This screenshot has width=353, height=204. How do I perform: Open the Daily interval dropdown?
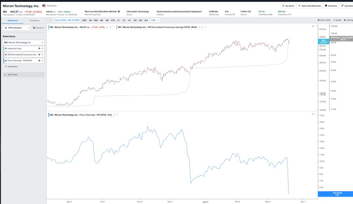pos(155,20)
